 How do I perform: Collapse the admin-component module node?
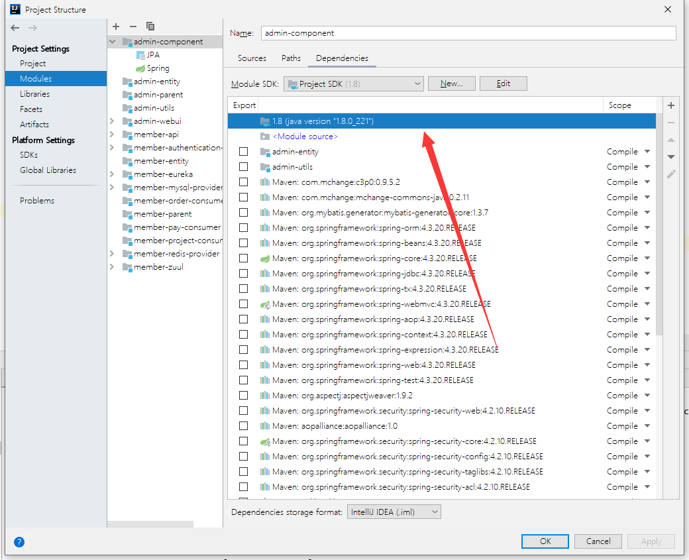coord(113,42)
